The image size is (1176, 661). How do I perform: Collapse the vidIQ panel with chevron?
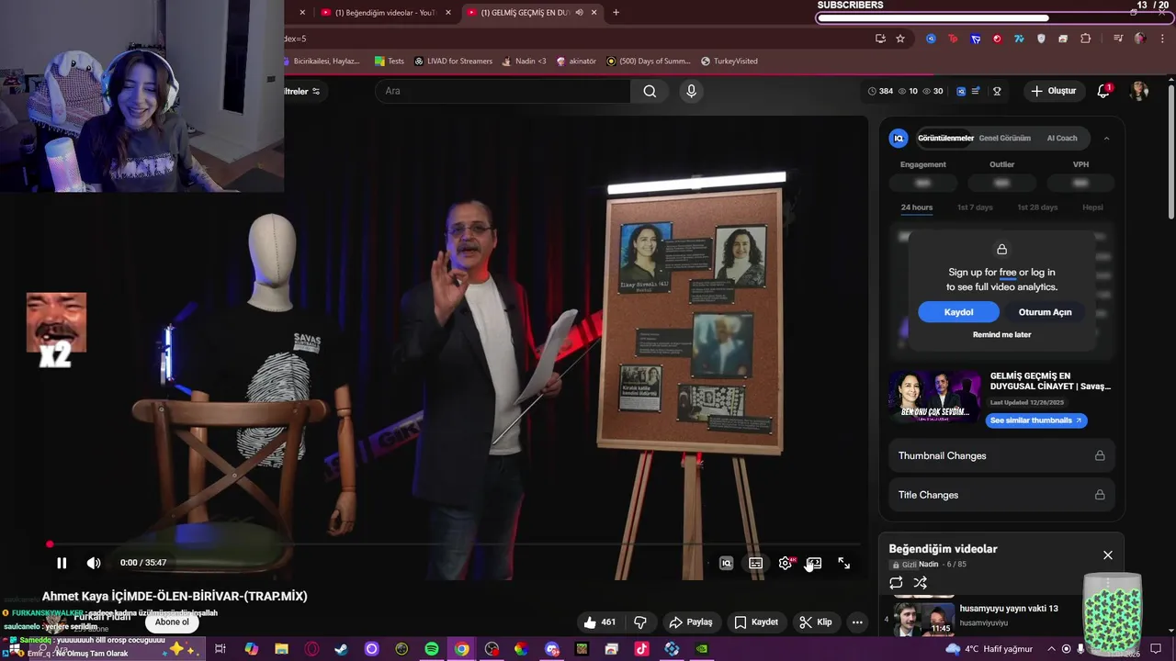tap(1106, 138)
